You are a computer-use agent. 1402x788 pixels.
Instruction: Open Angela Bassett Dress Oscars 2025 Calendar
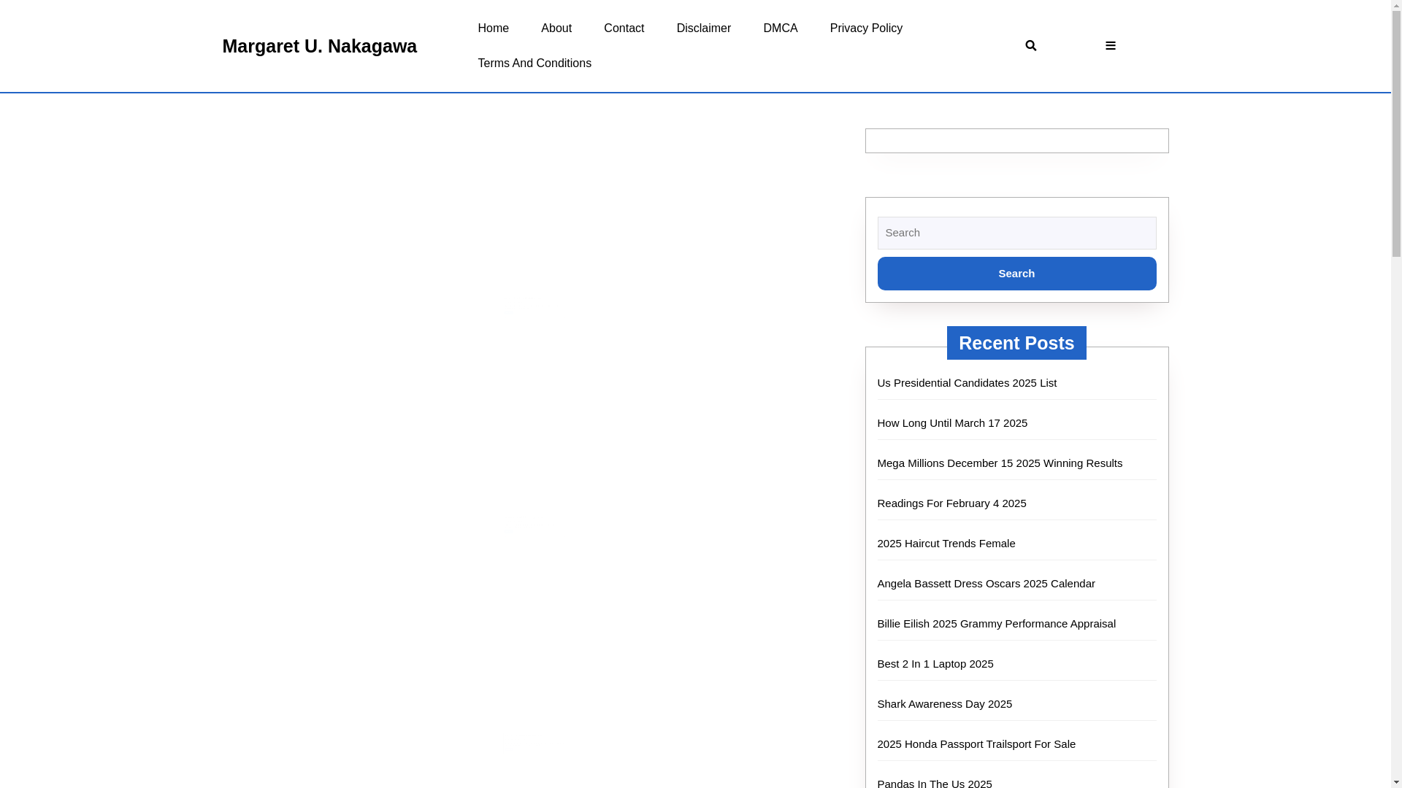(x=986, y=583)
